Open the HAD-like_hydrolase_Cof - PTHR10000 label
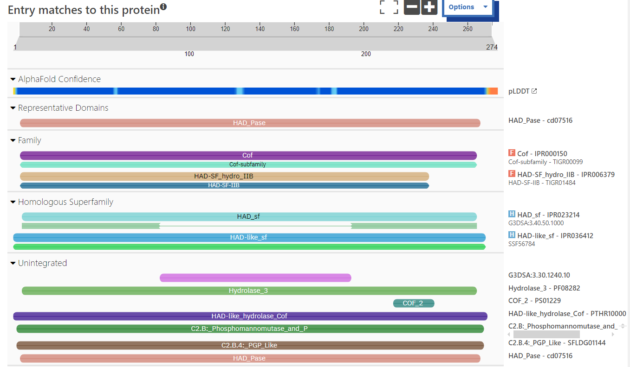This screenshot has height=367, width=630. pyautogui.click(x=567, y=314)
